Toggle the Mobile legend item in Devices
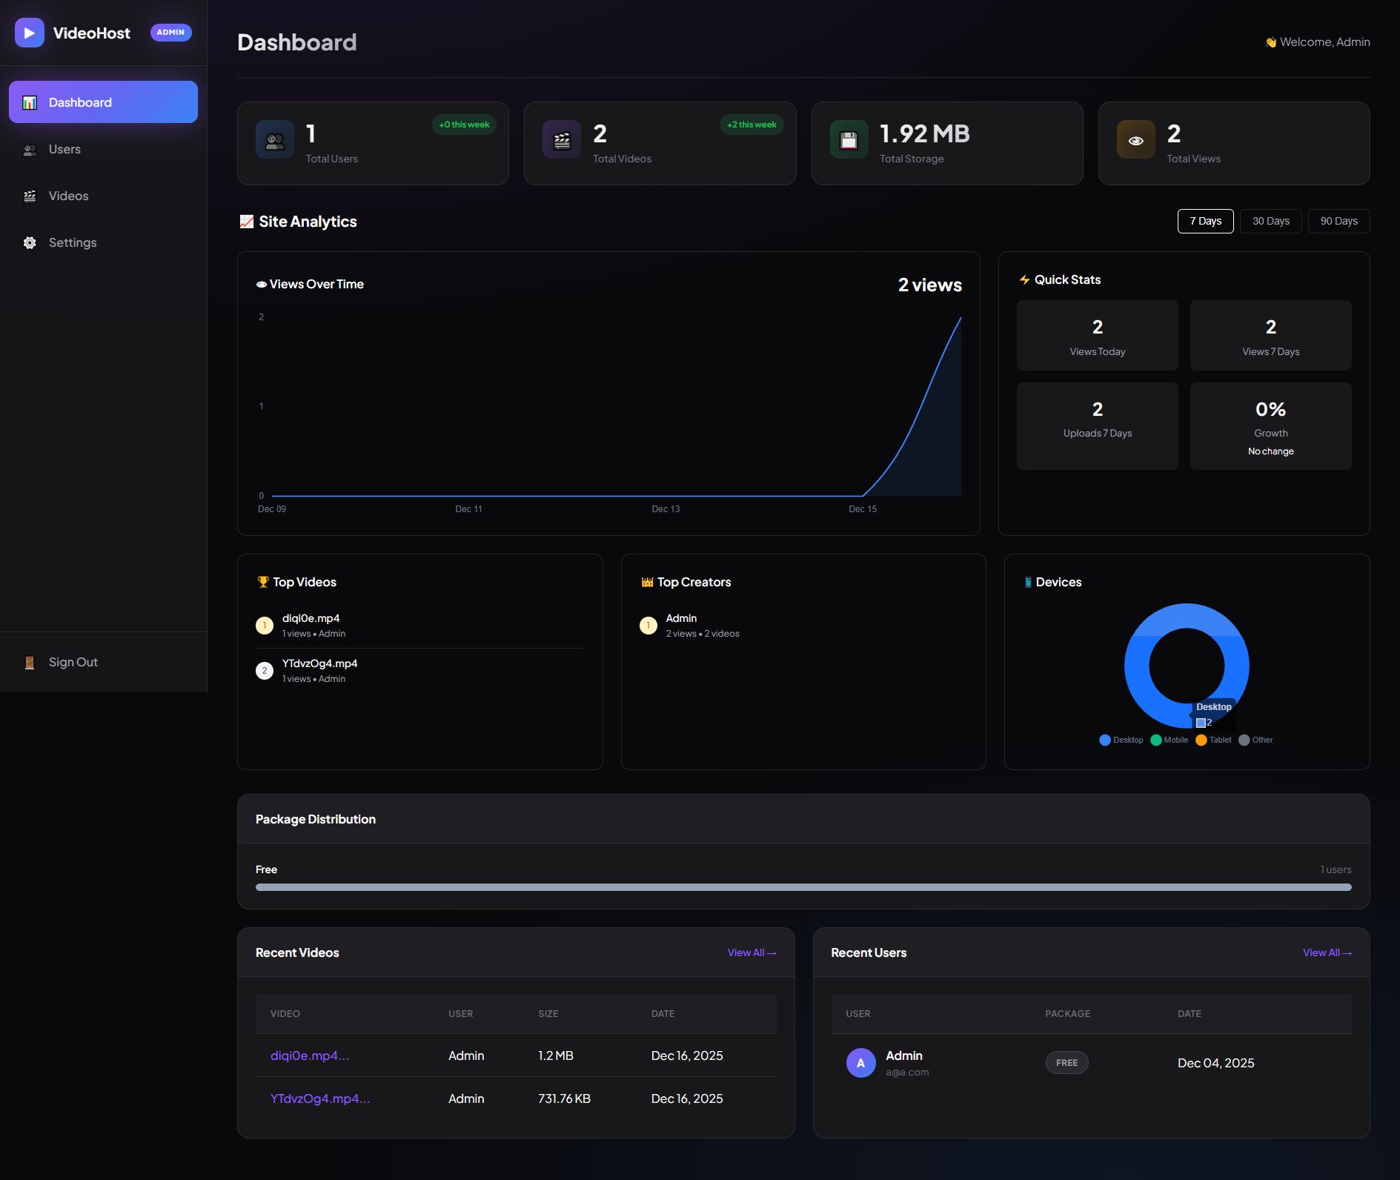This screenshot has height=1180, width=1400. (1169, 740)
